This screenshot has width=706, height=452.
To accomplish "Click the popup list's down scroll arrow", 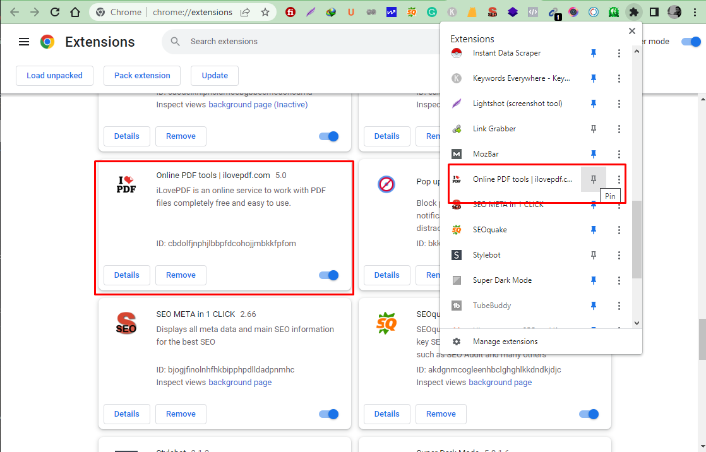I will click(637, 323).
